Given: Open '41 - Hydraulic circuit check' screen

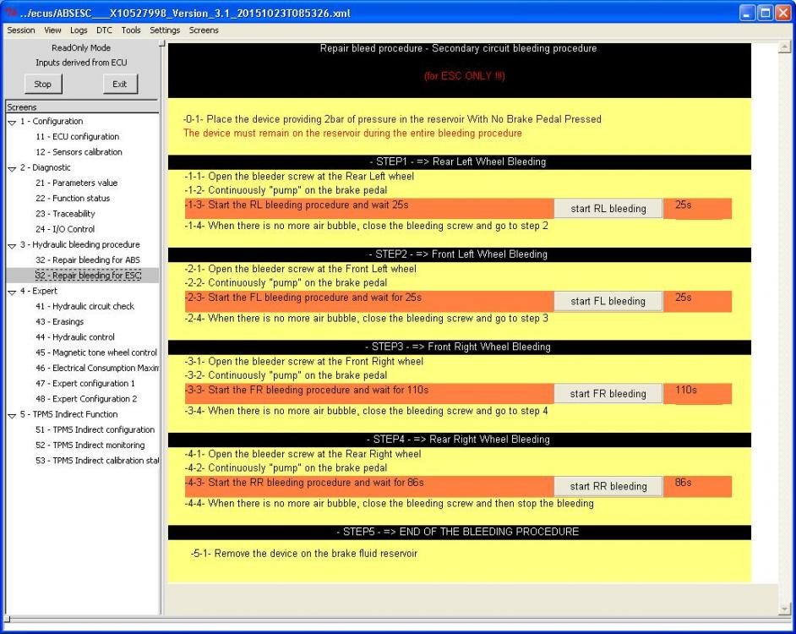Looking at the screenshot, I should click(x=85, y=306).
